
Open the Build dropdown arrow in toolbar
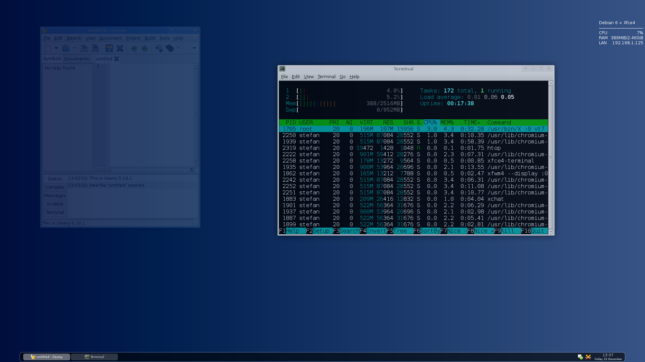pos(178,48)
